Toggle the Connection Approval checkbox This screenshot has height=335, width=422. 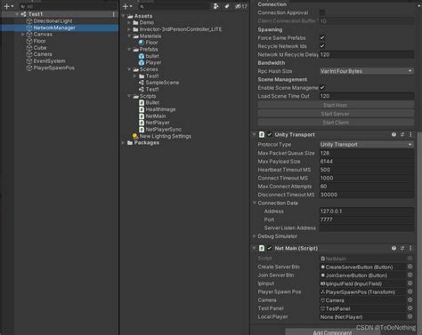click(322, 12)
